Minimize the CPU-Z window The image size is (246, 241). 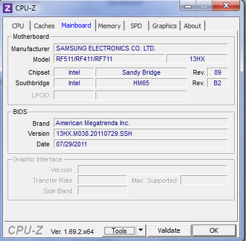point(188,6)
